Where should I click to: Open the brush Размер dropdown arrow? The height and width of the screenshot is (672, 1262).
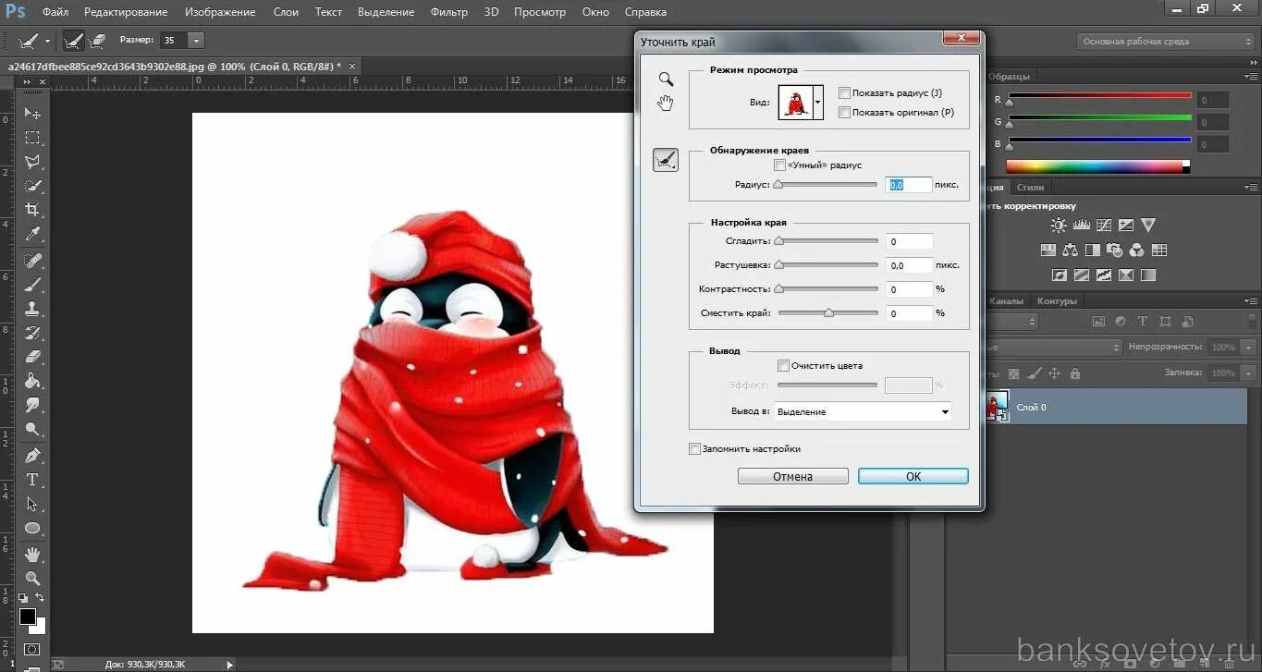pyautogui.click(x=195, y=41)
